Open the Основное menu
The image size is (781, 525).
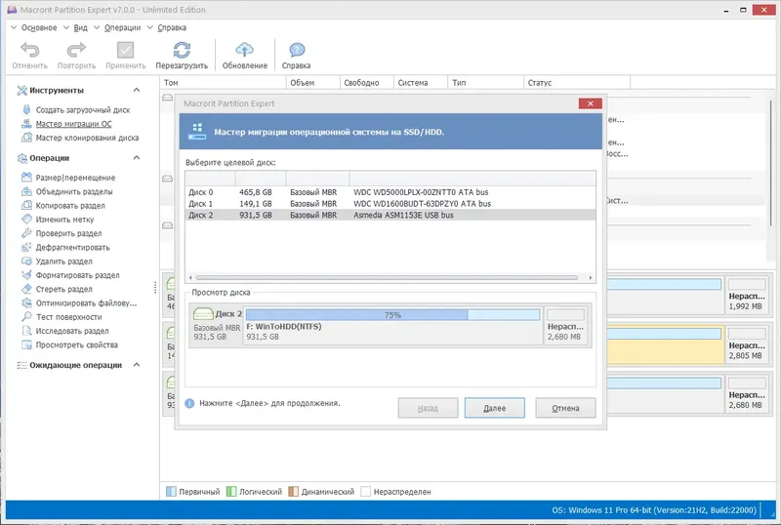[39, 28]
